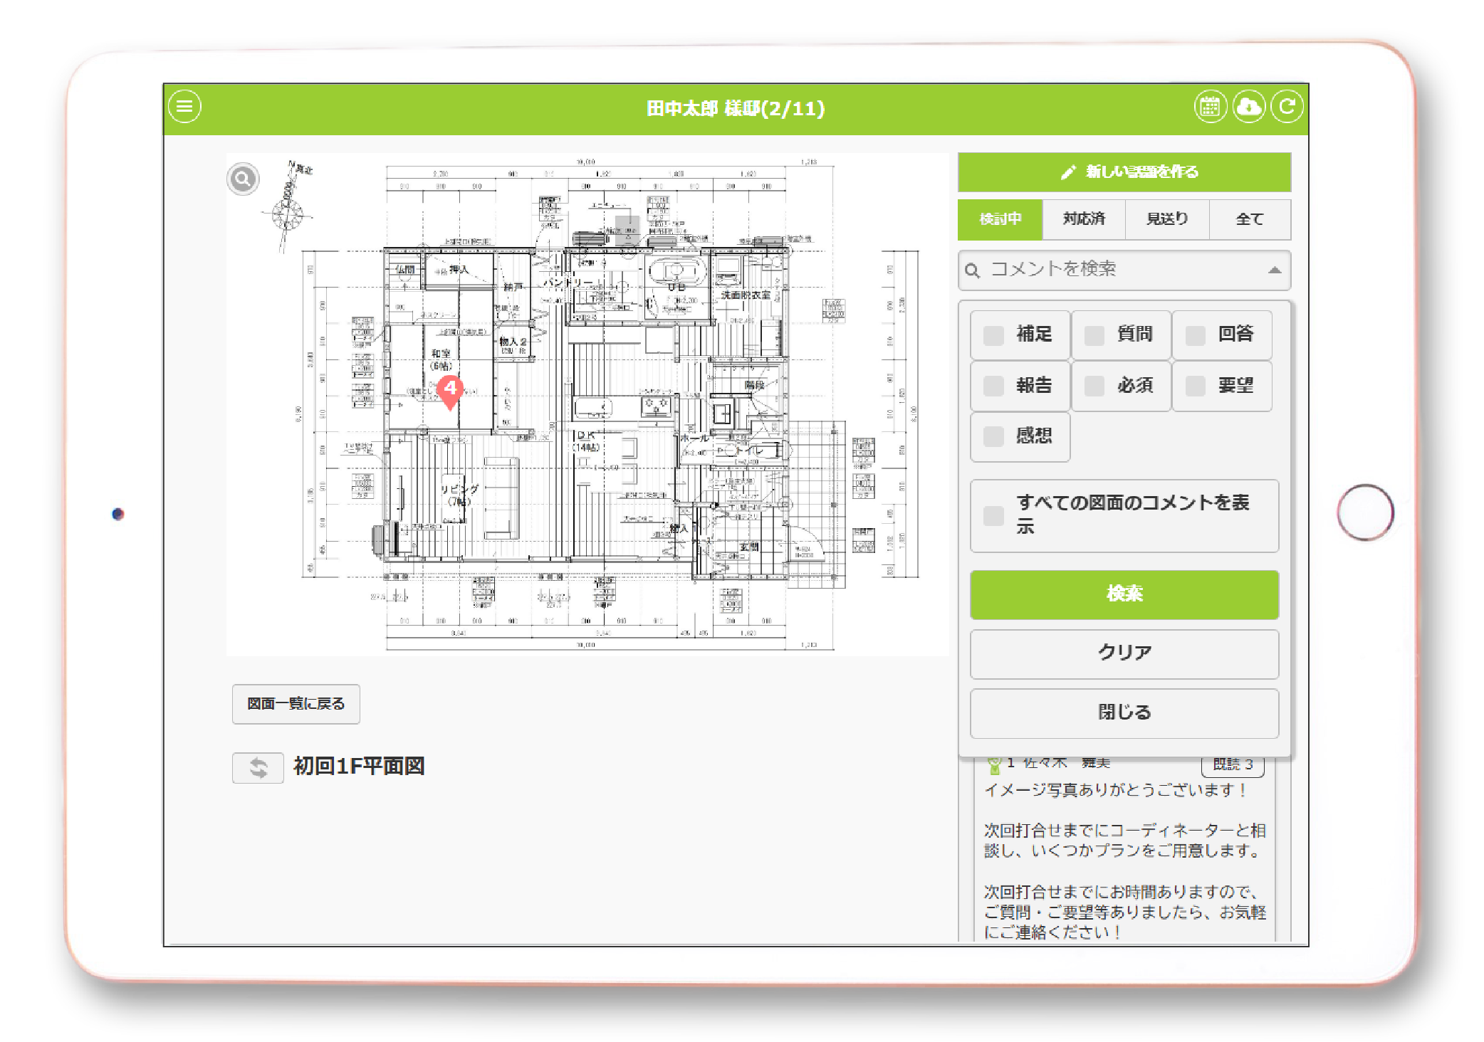Viewport: 1484px width, 1042px height.
Task: Click the cloud download icon
Action: (x=1248, y=107)
